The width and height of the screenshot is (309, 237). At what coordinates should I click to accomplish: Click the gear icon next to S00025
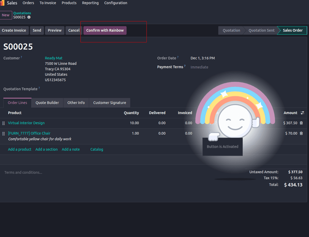pos(29,17)
